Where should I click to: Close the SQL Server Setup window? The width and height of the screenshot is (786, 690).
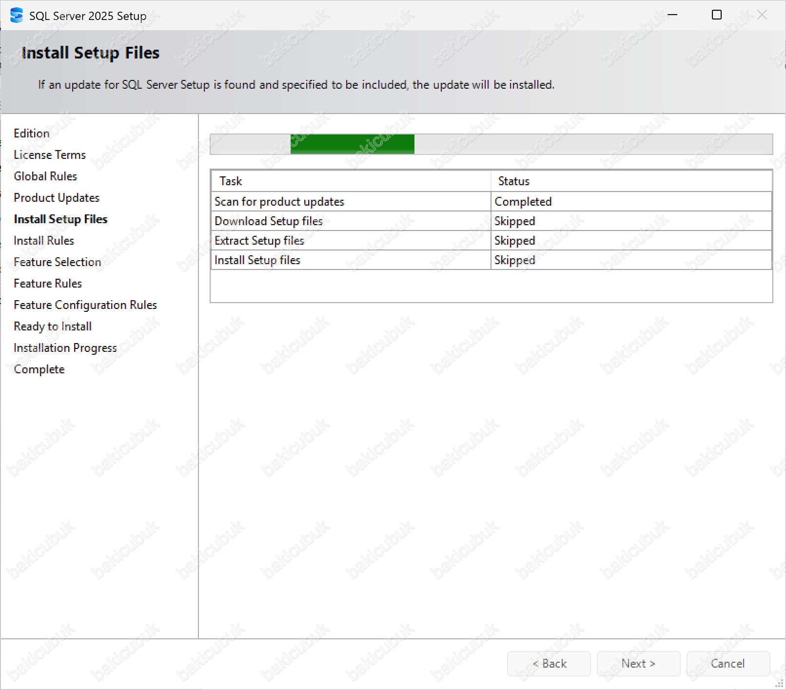(762, 15)
